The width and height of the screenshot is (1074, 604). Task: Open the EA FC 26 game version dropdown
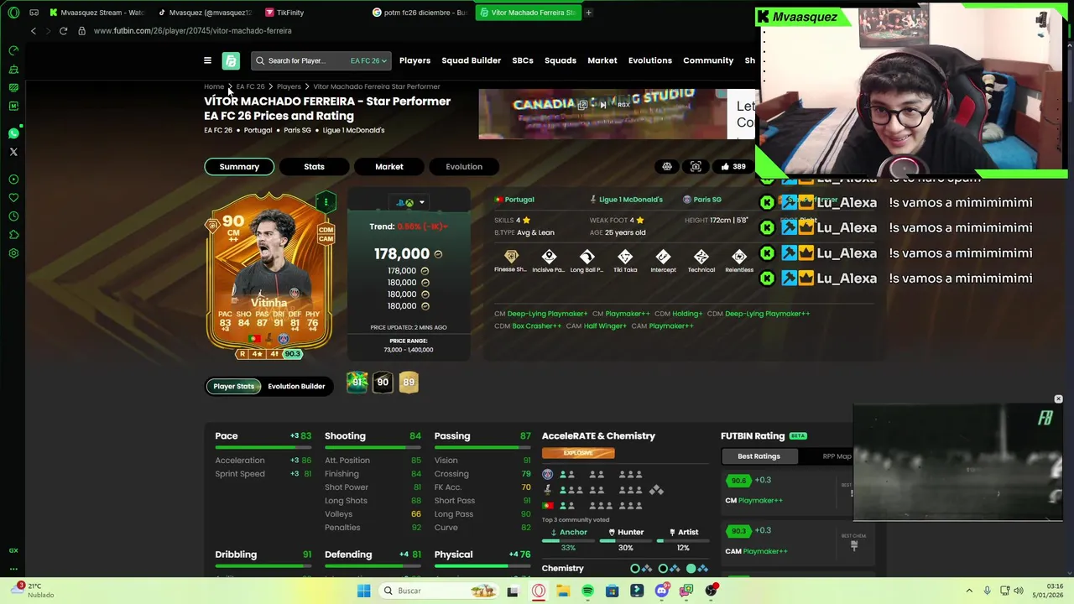pos(368,60)
